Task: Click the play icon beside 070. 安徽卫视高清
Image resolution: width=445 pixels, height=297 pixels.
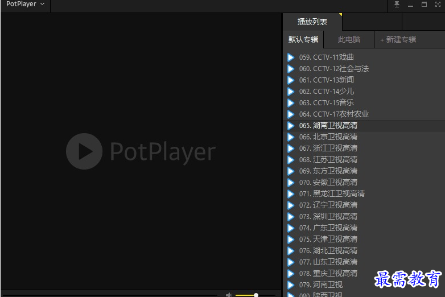Action: point(291,183)
